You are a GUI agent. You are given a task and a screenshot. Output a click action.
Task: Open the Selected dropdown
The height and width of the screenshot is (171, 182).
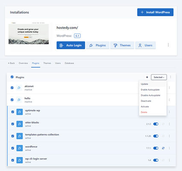click(159, 77)
